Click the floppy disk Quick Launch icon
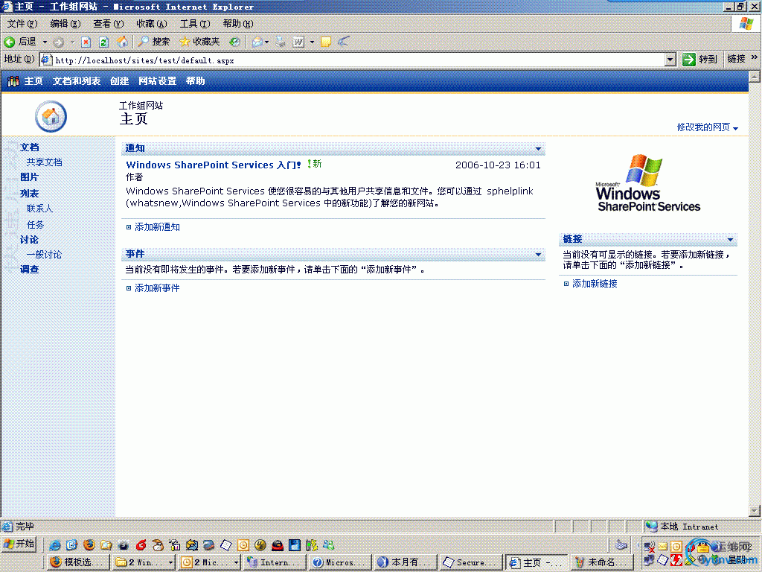The image size is (762, 572). [295, 545]
